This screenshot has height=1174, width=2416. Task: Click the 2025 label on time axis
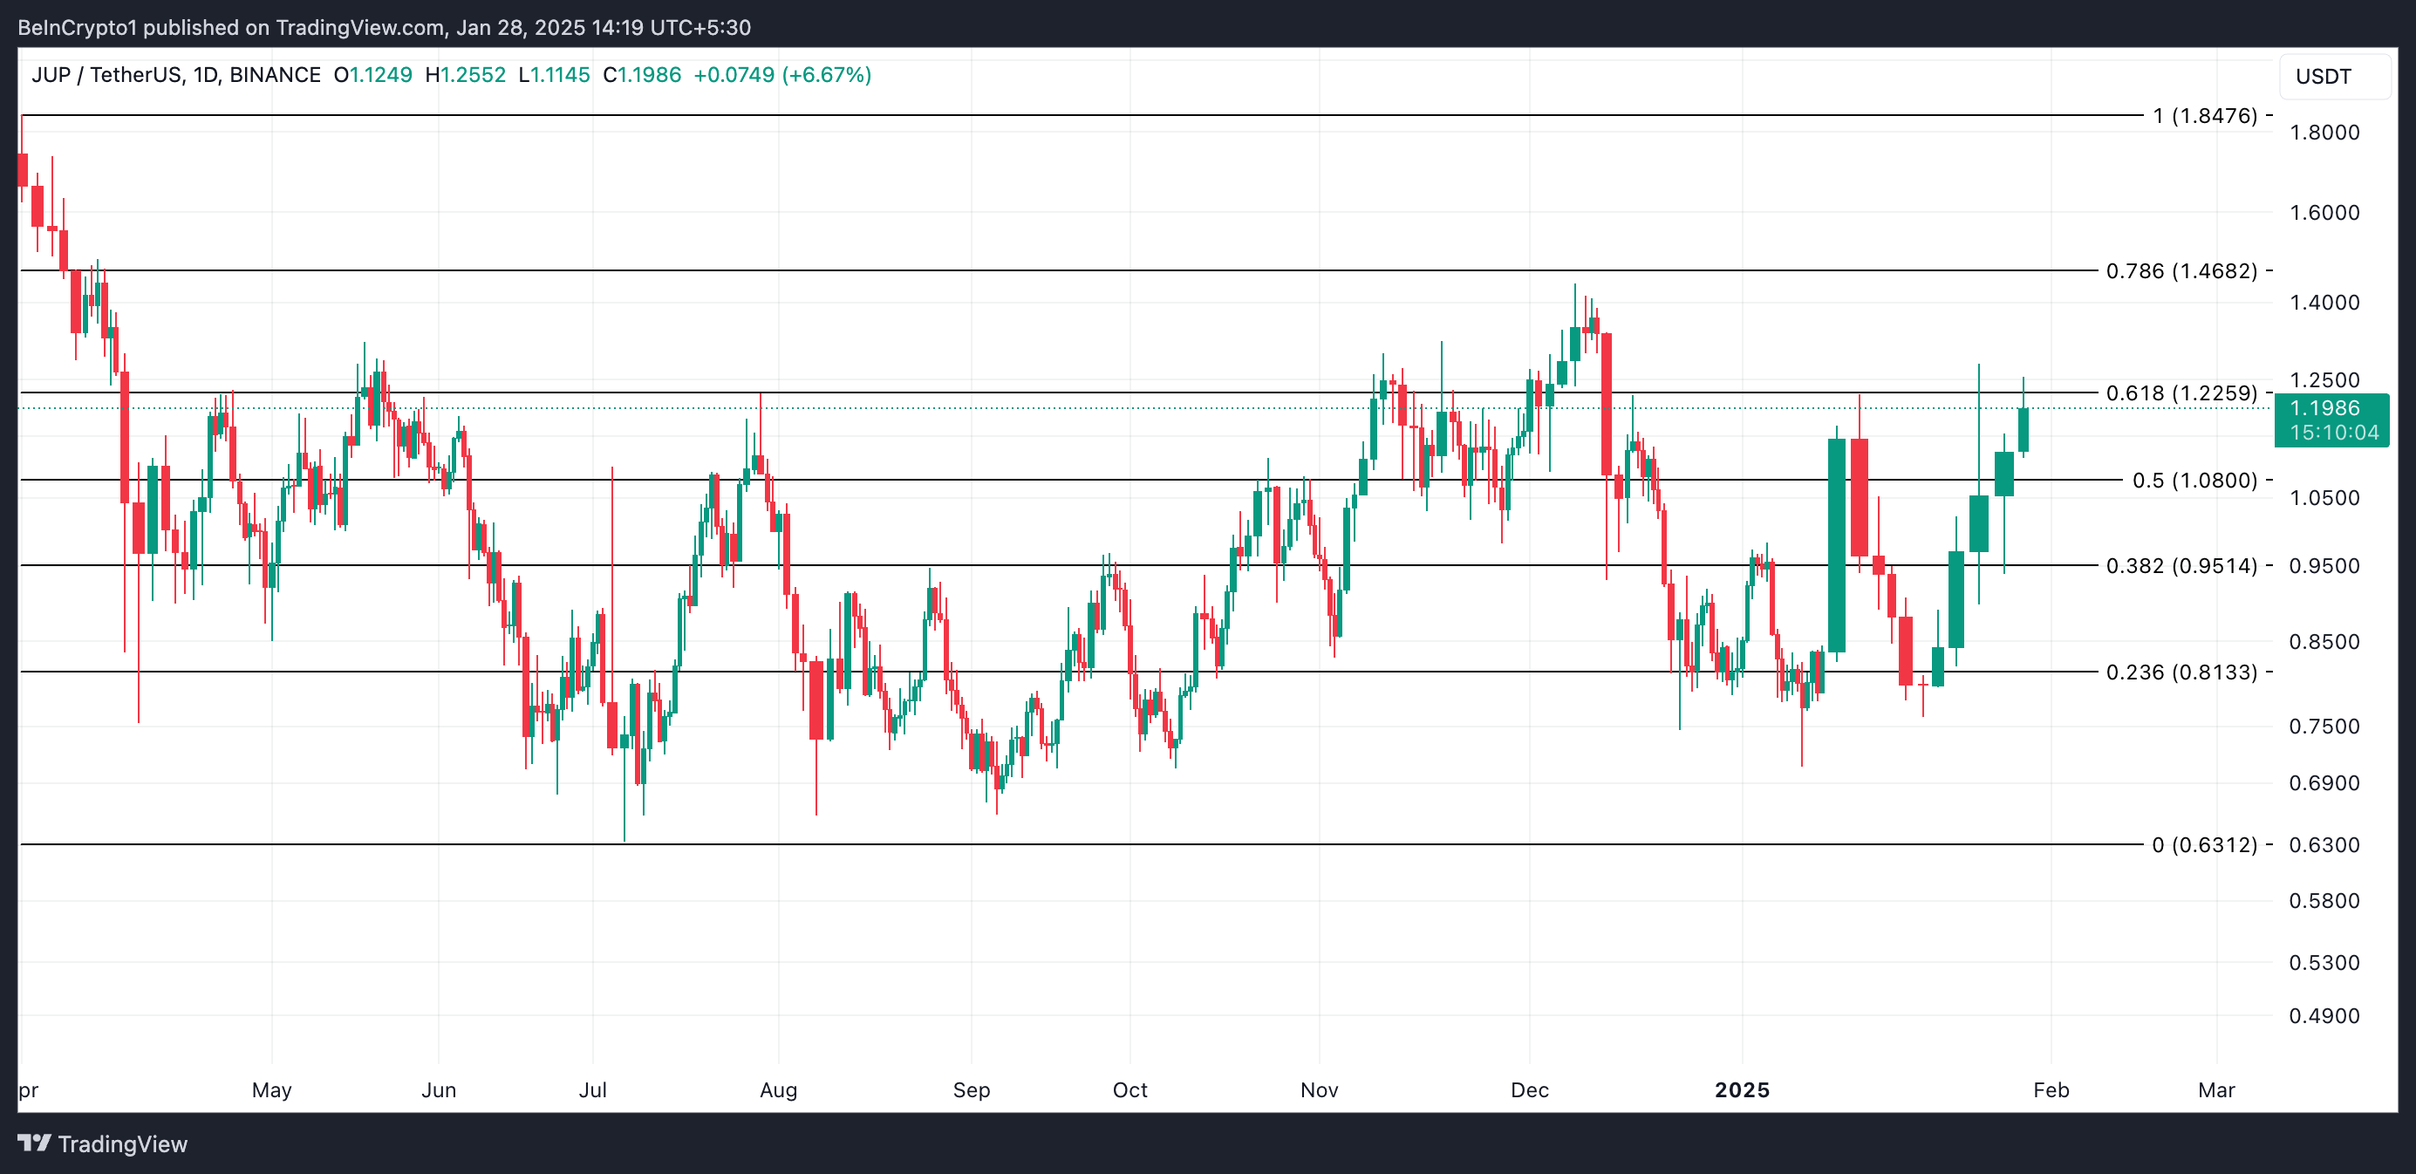(x=1742, y=1089)
